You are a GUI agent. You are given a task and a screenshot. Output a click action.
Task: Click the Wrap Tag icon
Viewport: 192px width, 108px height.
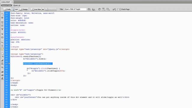tap(2, 60)
